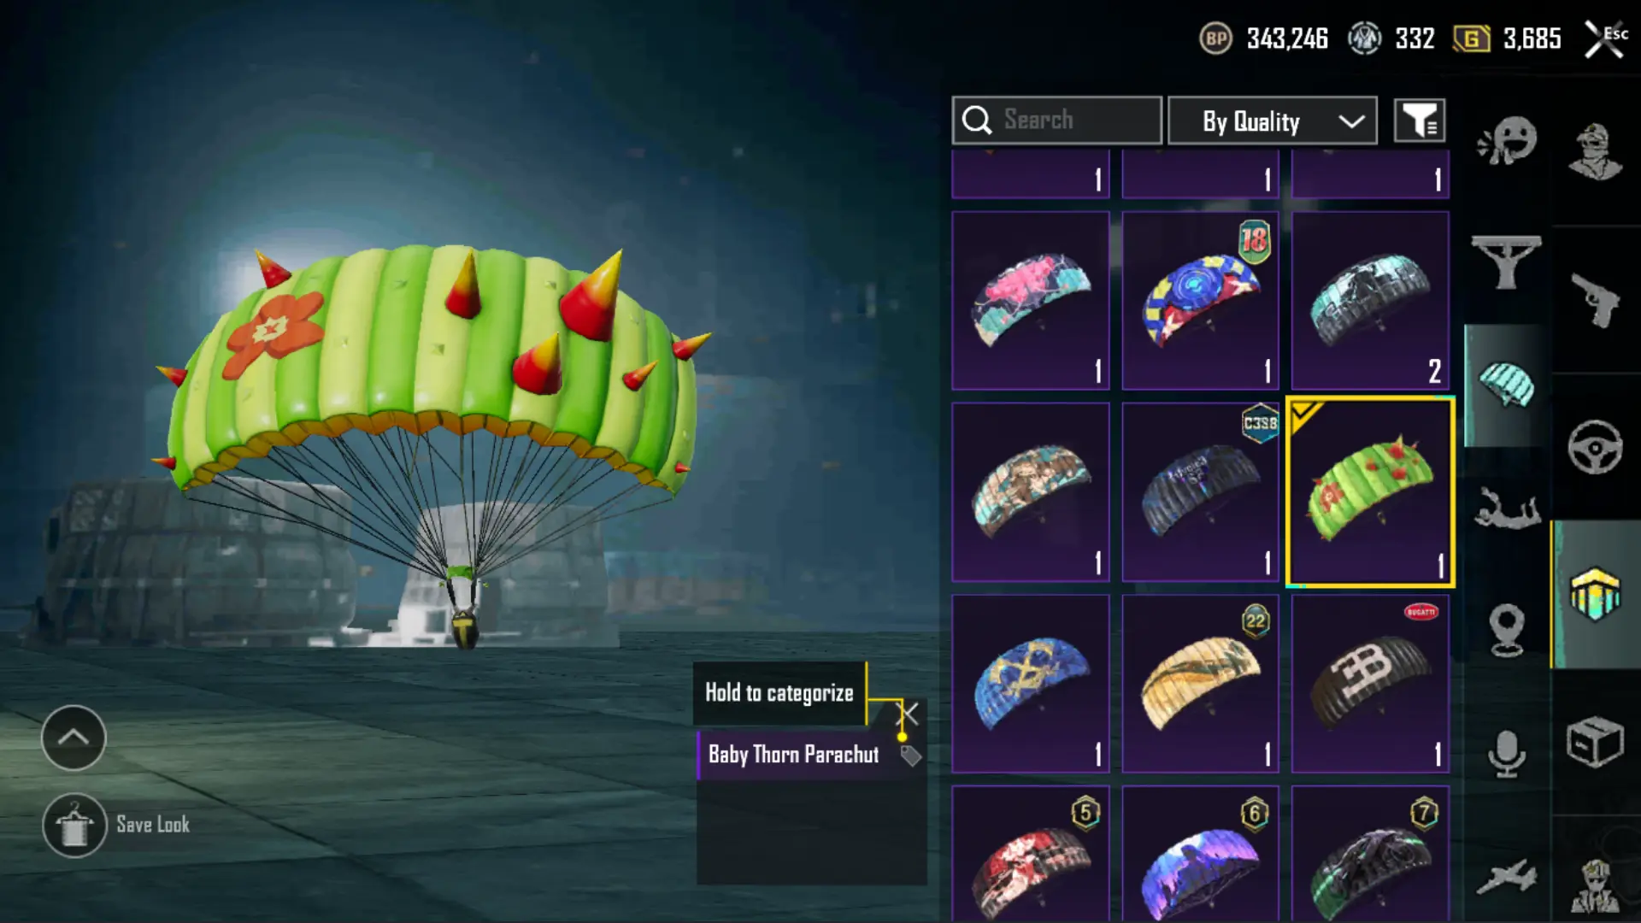Open the microphone voice pack category
This screenshot has height=923, width=1641.
coord(1507,753)
